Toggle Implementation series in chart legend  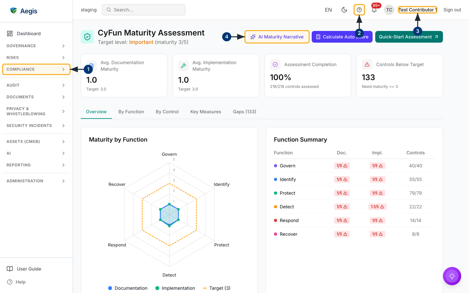click(x=175, y=288)
